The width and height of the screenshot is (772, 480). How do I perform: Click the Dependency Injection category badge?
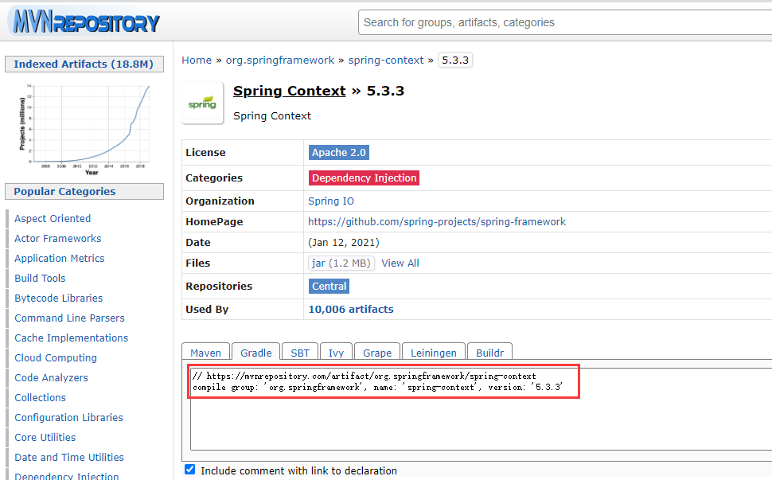point(365,178)
